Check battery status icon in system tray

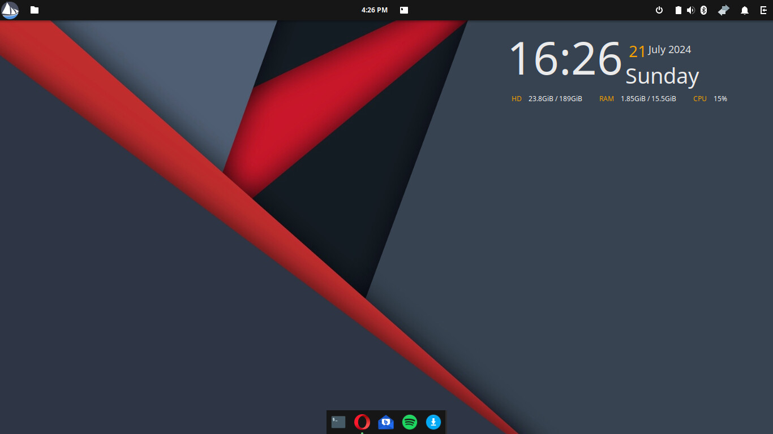(x=678, y=10)
